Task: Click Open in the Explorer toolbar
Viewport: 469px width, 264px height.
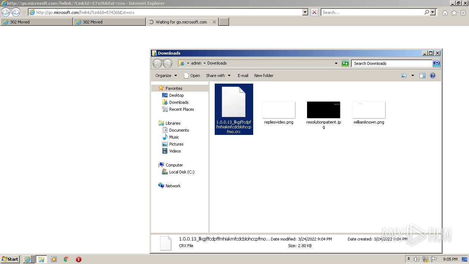Action: point(192,76)
